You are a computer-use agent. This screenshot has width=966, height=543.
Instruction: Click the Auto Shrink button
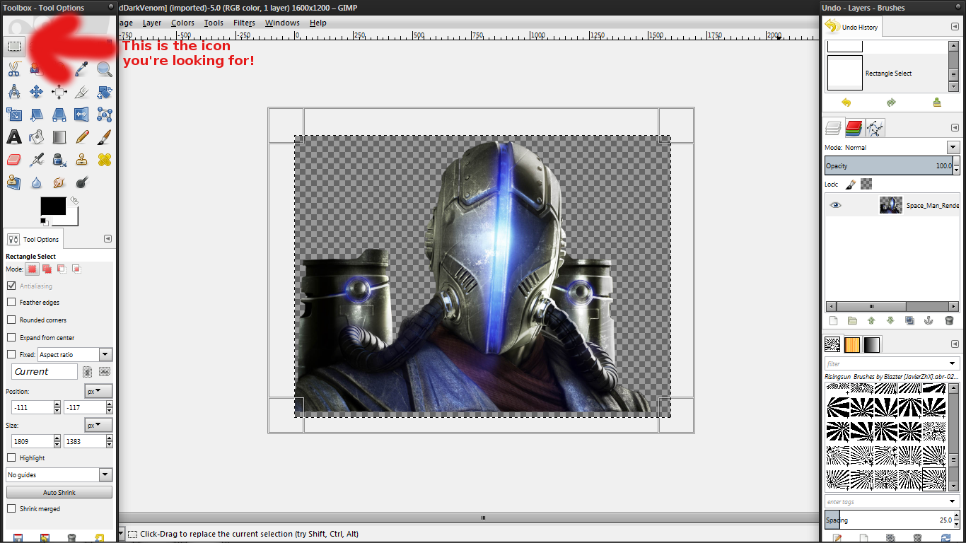tap(59, 492)
